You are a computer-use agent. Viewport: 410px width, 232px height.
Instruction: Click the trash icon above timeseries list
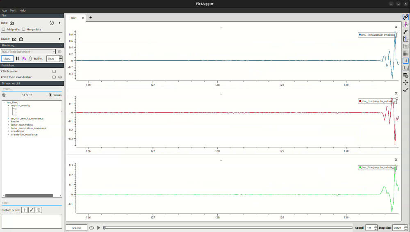pyautogui.click(x=4, y=95)
